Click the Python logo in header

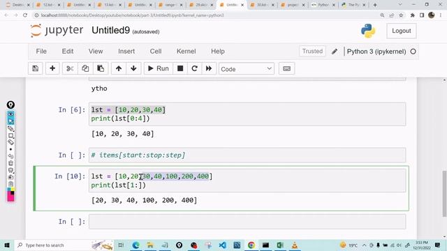pyautogui.click(x=368, y=31)
